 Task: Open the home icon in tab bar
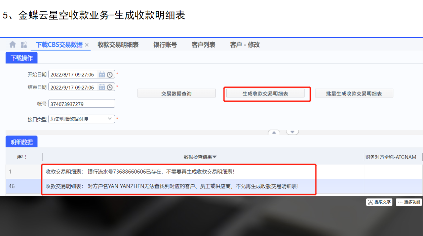click(13, 45)
